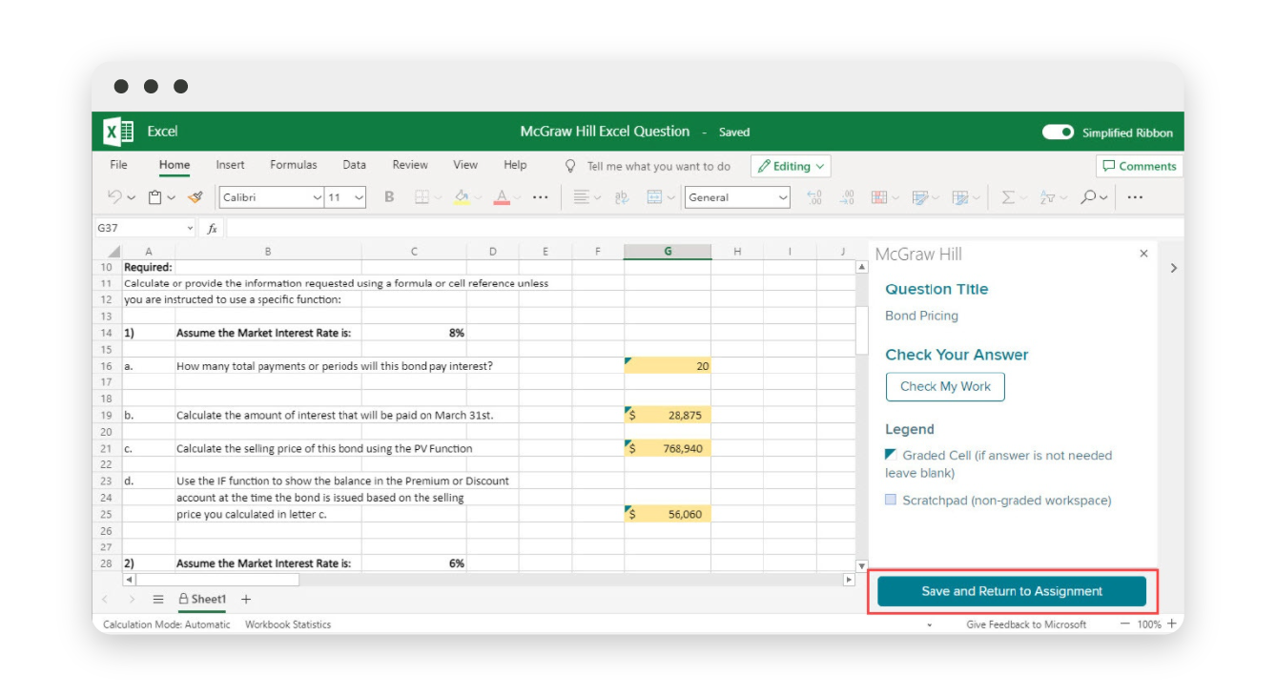Open the Name Box G37 dropdown arrow
This screenshot has width=1276, height=696.
(190, 229)
